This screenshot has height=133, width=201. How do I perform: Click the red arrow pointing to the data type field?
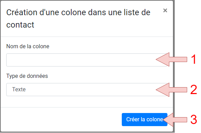pyautogui.click(x=171, y=90)
